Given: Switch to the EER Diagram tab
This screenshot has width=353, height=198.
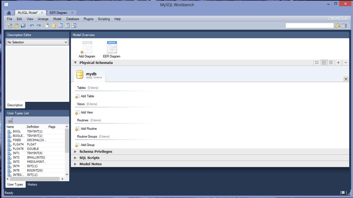Looking at the screenshot, I should (58, 13).
